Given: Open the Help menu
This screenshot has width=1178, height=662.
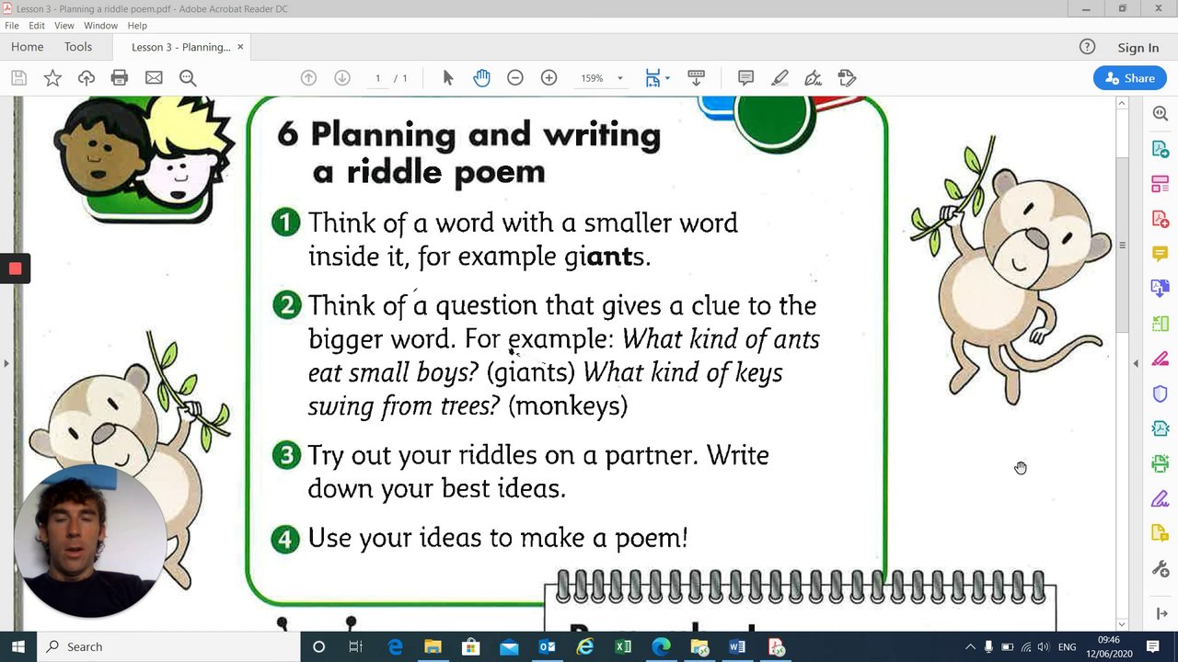Looking at the screenshot, I should point(137,26).
